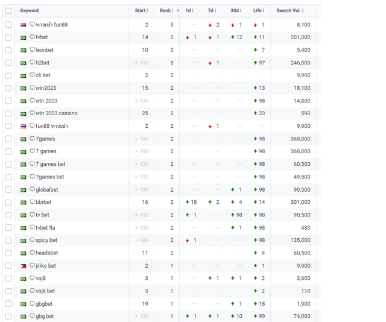
Task: Open the keyword leonbet
Action: coord(45,50)
